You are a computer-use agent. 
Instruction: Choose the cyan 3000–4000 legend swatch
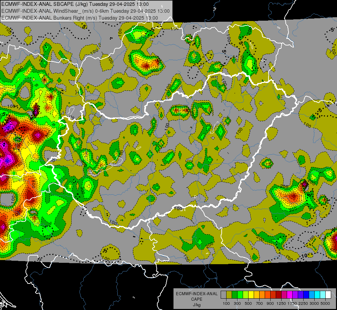317,294
